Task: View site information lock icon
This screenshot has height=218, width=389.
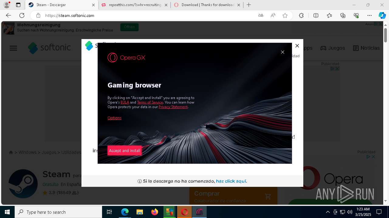Action: [x=38, y=15]
